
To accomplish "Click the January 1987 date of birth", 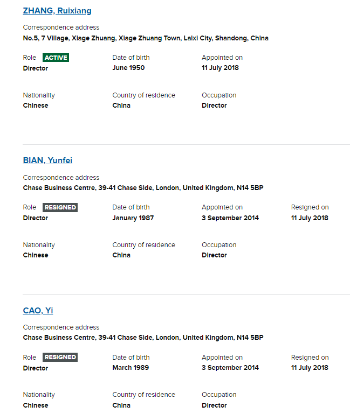I will click(133, 218).
